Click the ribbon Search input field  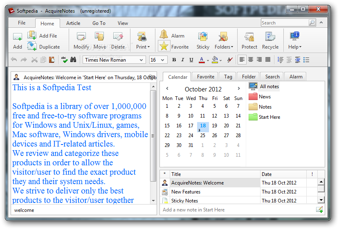[285, 23]
